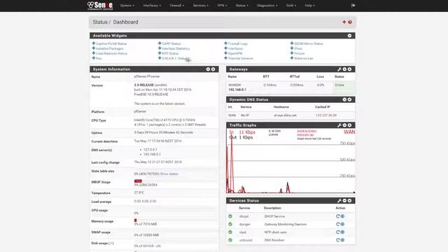Close the Gateways widget
This screenshot has width=448, height=252.
[x=349, y=69]
